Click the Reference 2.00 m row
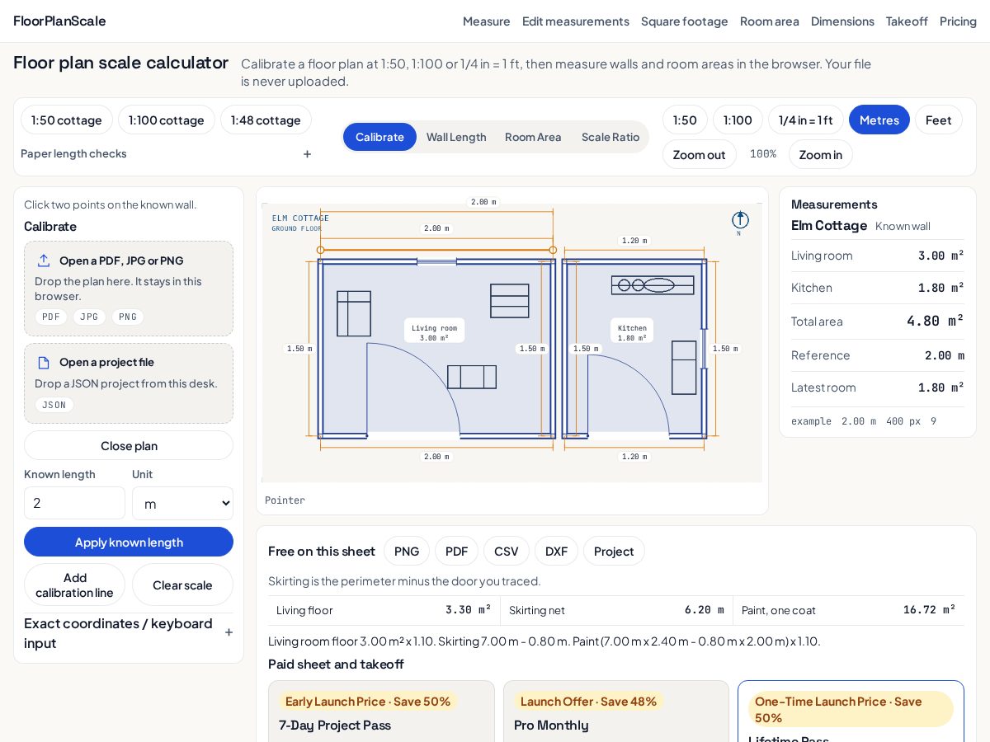Image resolution: width=990 pixels, height=742 pixels. (x=878, y=355)
